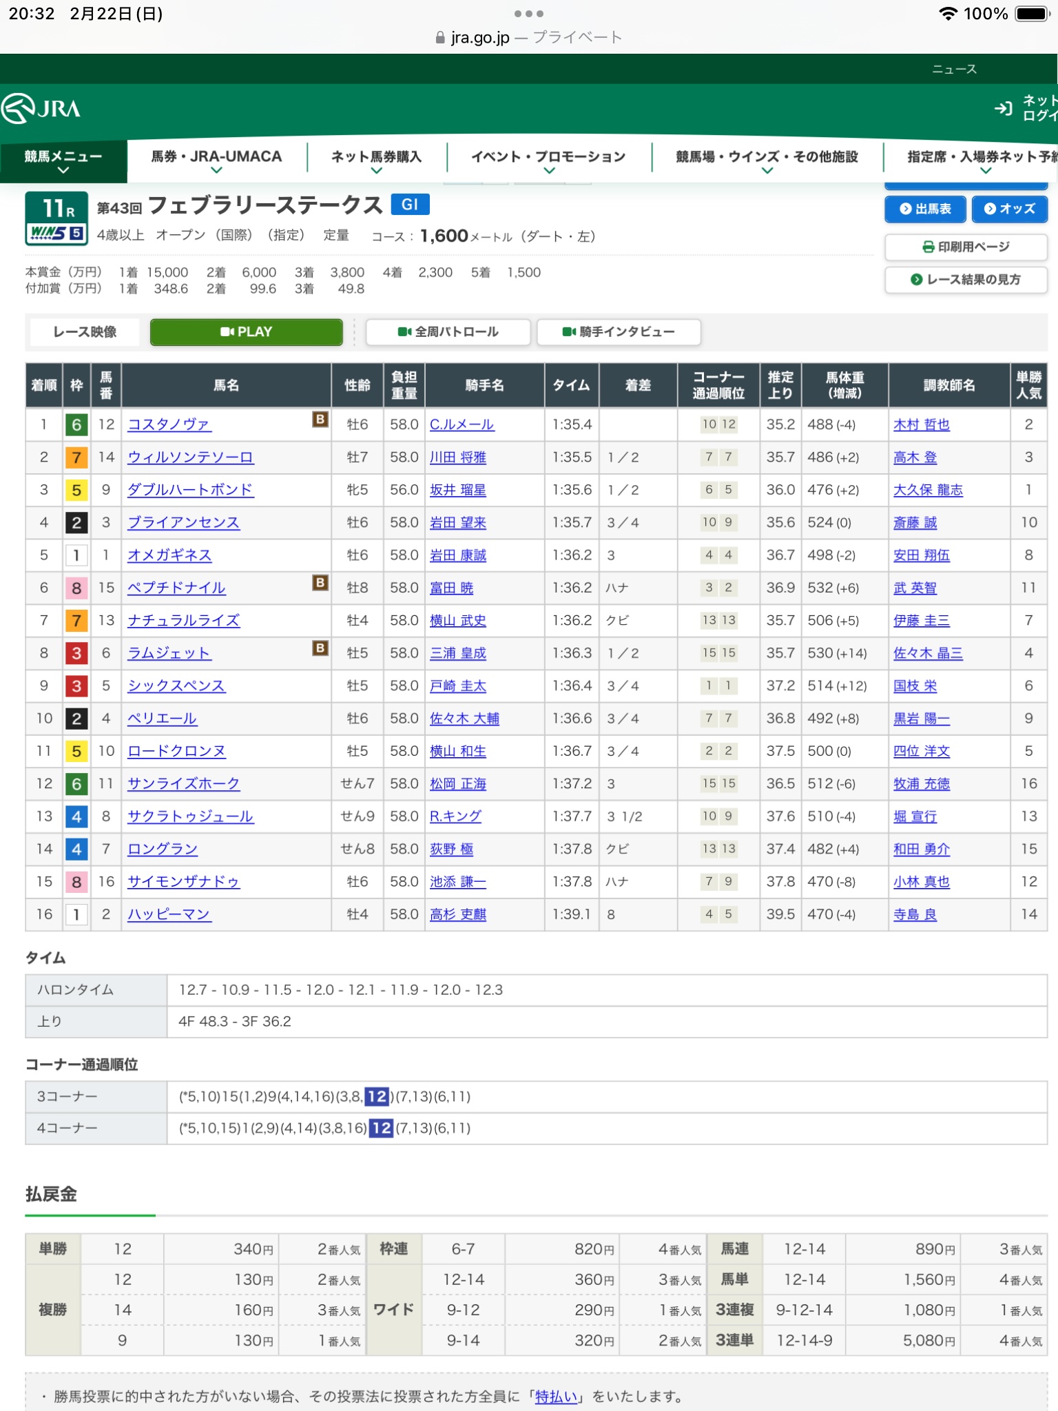Click highlighted 12 in 3コーナー row
The image size is (1058, 1411).
click(x=377, y=1096)
